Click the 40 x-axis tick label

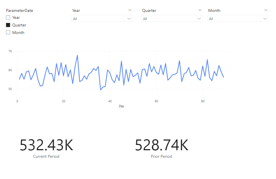pos(110,101)
